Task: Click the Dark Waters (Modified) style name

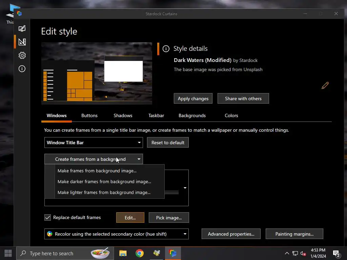Action: click(203, 60)
